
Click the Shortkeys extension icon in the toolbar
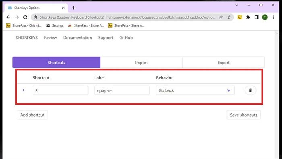(239, 17)
